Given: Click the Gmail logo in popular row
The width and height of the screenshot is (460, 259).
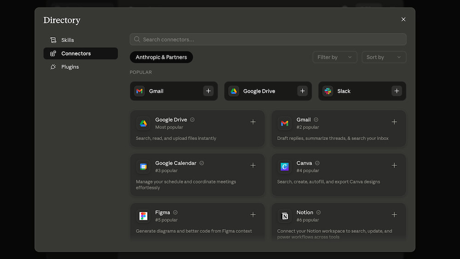Looking at the screenshot, I should 140,91.
